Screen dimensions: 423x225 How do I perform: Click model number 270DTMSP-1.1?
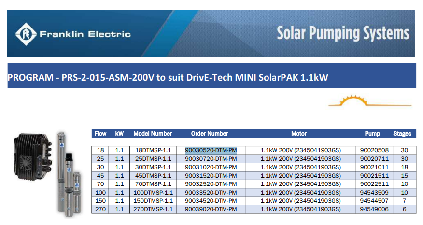(153, 209)
